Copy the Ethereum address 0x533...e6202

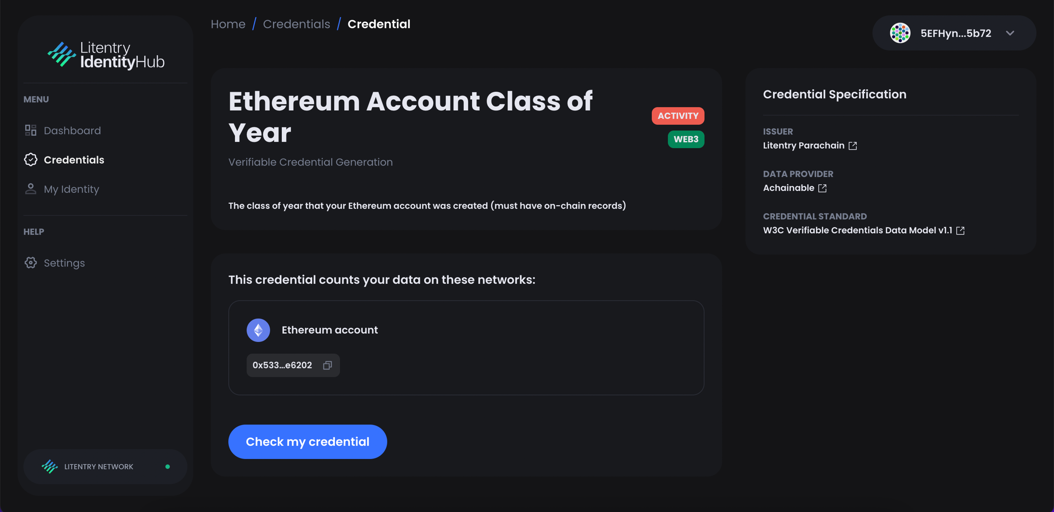coord(328,365)
